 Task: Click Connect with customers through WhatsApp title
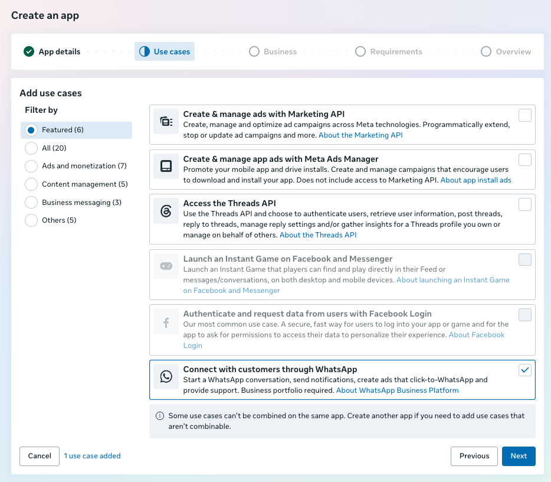coord(270,369)
